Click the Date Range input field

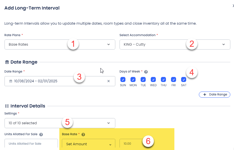pos(56,81)
